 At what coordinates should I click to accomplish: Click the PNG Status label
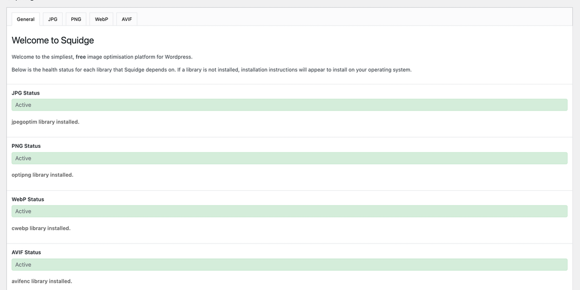pyautogui.click(x=26, y=146)
